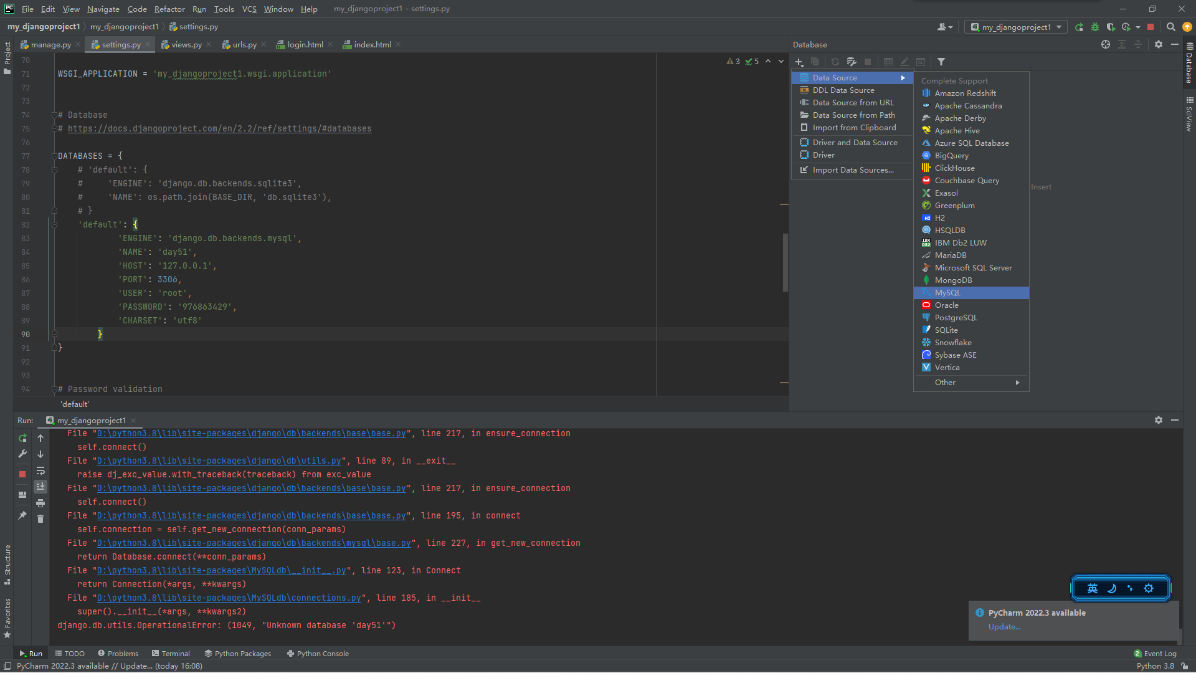Expand the Data Source submenu arrow
1196x673 pixels.
click(x=903, y=78)
